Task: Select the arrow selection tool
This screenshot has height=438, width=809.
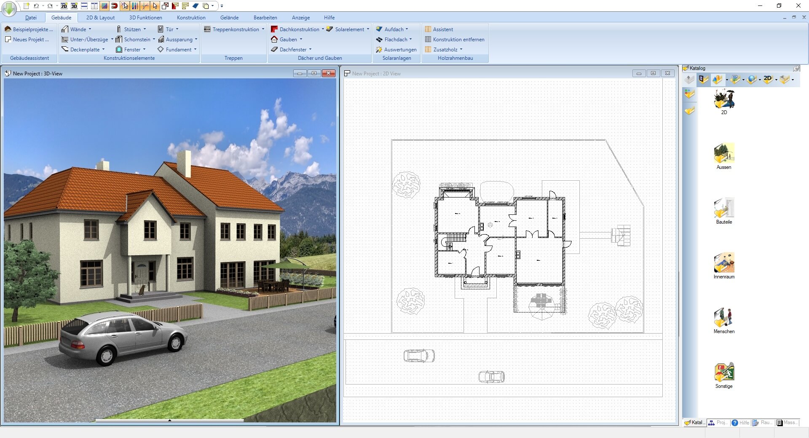Action: click(x=155, y=6)
